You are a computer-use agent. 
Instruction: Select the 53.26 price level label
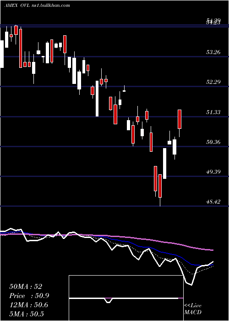(x=213, y=52)
